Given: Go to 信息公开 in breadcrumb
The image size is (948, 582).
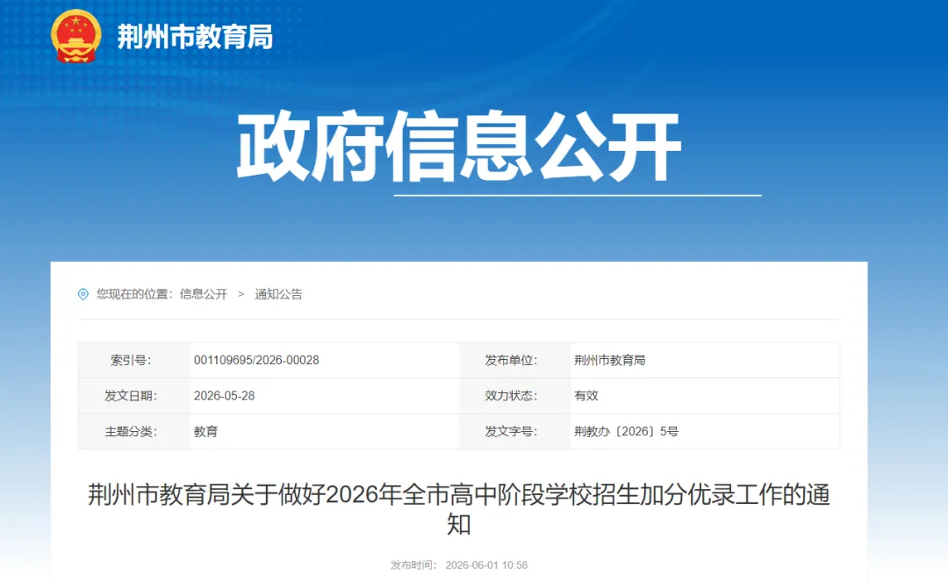Looking at the screenshot, I should [203, 294].
